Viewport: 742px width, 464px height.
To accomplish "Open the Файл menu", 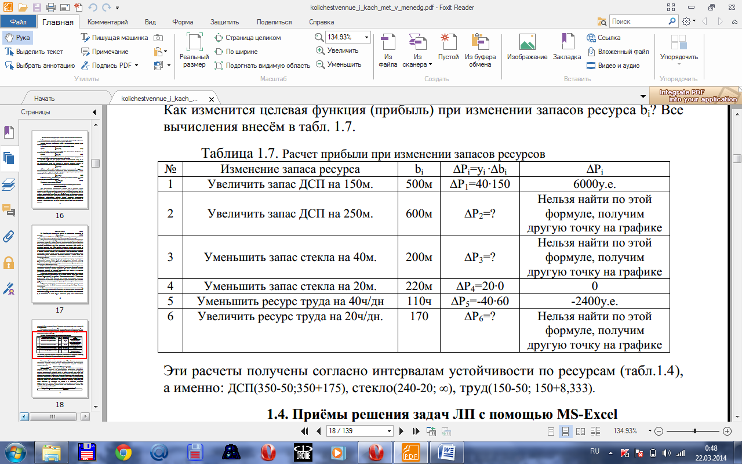I will [x=18, y=22].
